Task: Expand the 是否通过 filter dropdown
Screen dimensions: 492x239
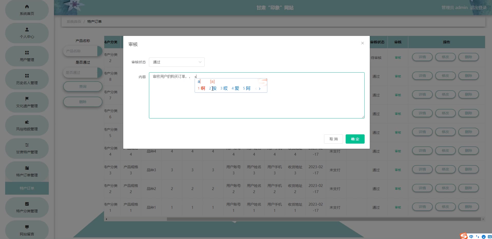Action: click(82, 73)
